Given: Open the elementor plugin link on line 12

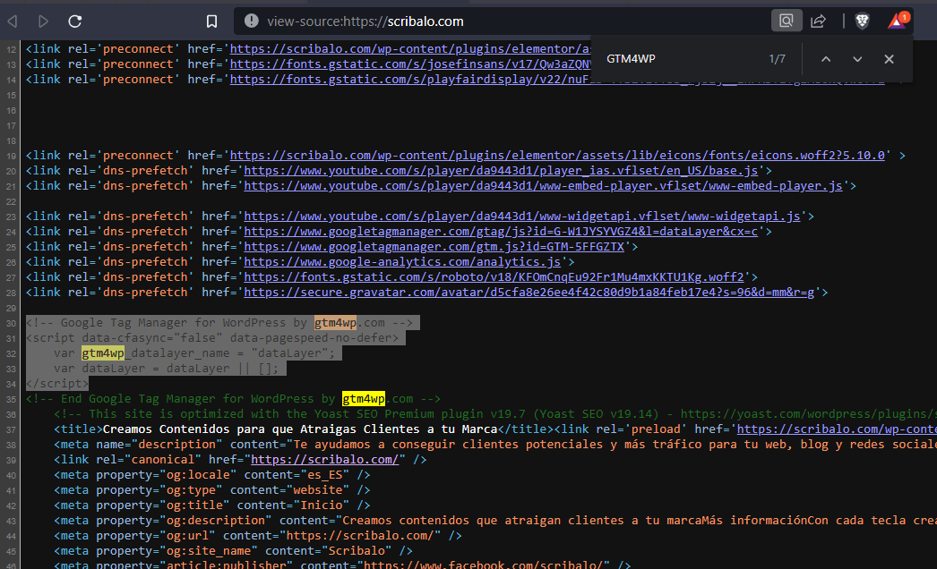Looking at the screenshot, I should 410,49.
